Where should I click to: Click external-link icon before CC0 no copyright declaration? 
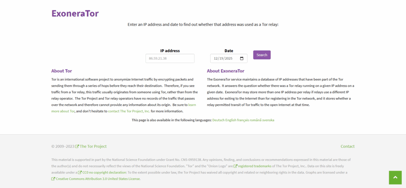point(80,173)
